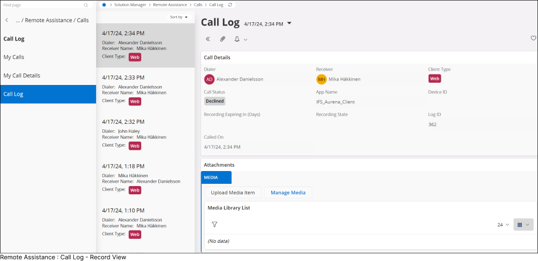Expand the Call Log date selector arrow
Image resolution: width=538 pixels, height=261 pixels.
[x=289, y=23]
